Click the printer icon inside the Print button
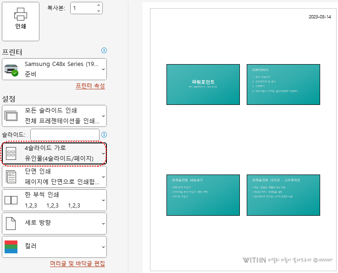 (21, 14)
